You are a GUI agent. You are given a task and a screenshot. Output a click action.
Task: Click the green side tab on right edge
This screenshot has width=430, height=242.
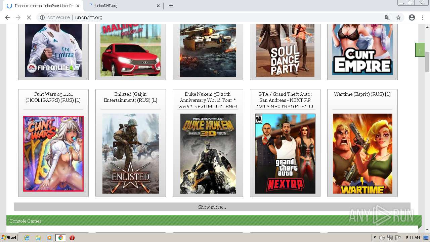pyautogui.click(x=420, y=50)
